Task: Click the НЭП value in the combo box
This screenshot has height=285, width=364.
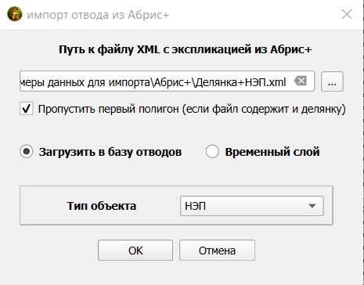Action: click(195, 206)
